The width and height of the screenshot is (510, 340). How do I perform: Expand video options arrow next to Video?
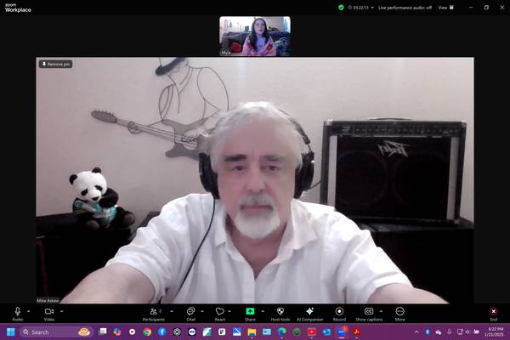coord(60,311)
